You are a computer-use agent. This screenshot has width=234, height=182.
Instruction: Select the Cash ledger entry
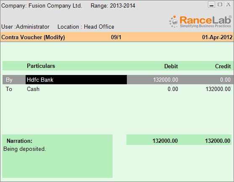(33, 89)
